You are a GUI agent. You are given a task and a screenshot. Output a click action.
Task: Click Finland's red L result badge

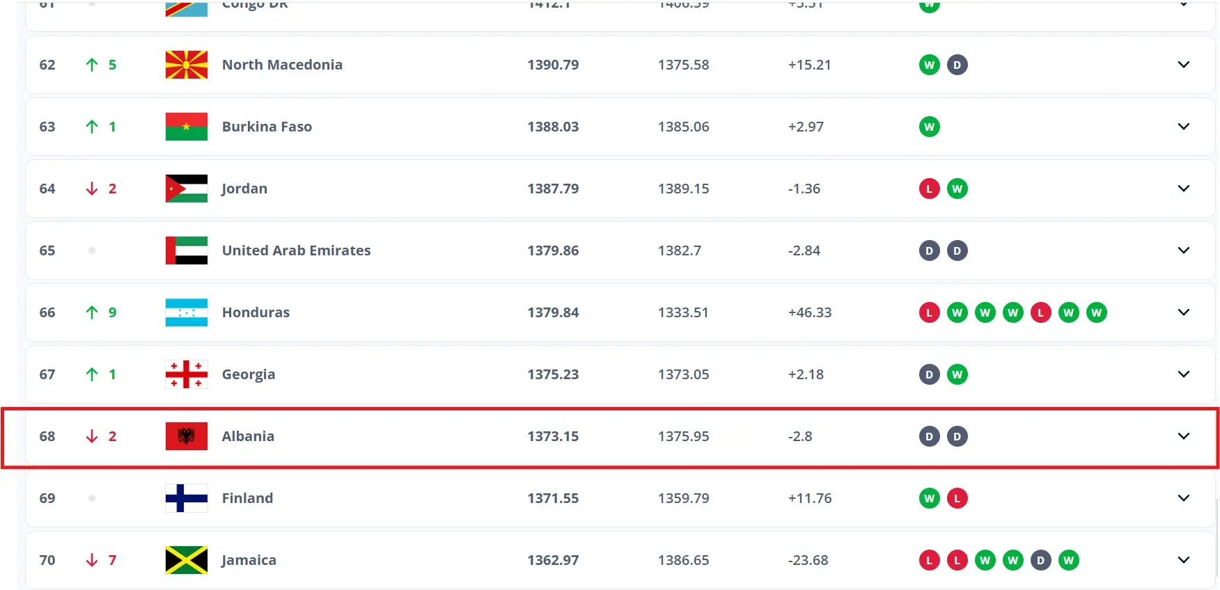tap(957, 498)
